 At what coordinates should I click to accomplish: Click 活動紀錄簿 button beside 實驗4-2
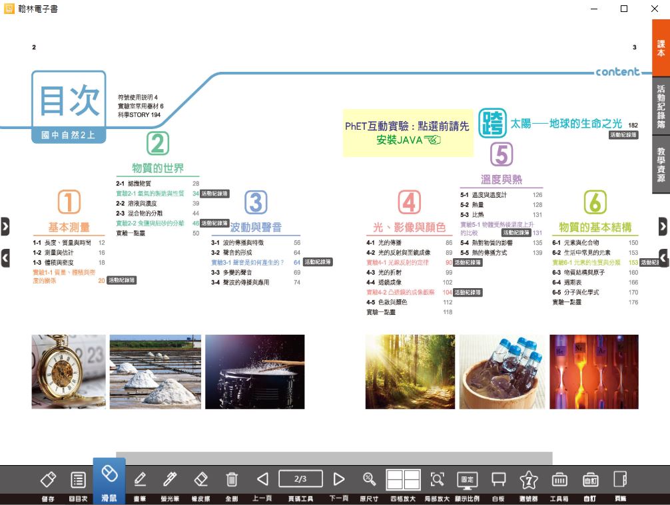point(468,292)
